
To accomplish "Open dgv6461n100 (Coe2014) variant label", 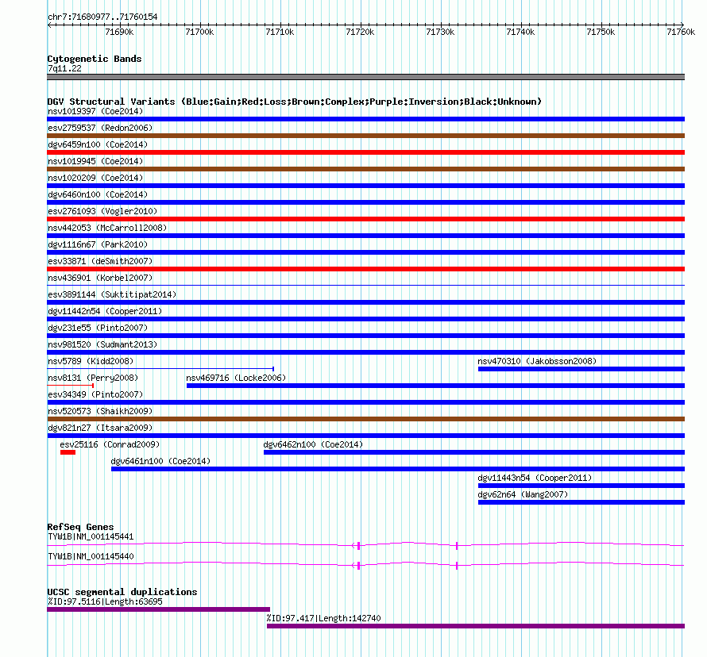I will pos(161,461).
